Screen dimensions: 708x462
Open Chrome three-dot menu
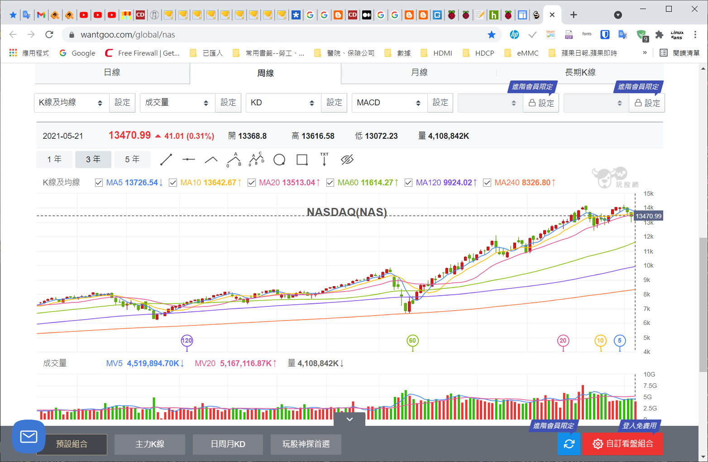click(x=695, y=35)
